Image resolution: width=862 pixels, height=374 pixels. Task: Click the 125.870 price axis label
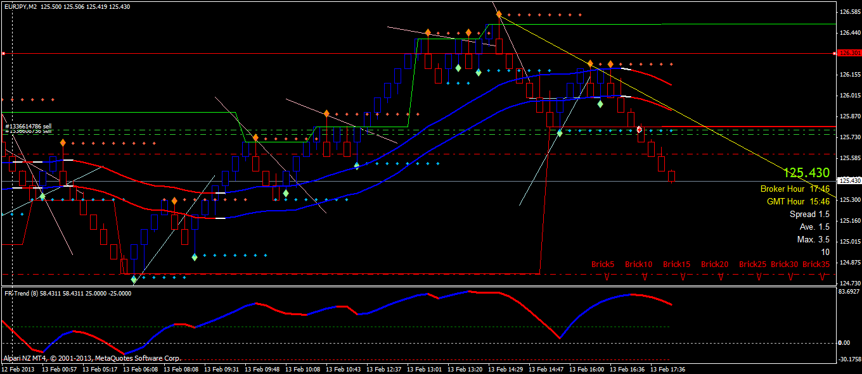coord(850,116)
